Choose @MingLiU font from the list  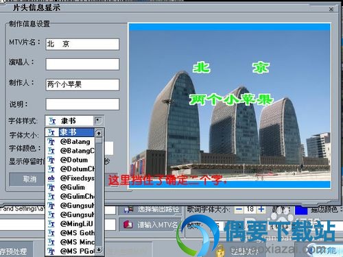tap(69, 224)
